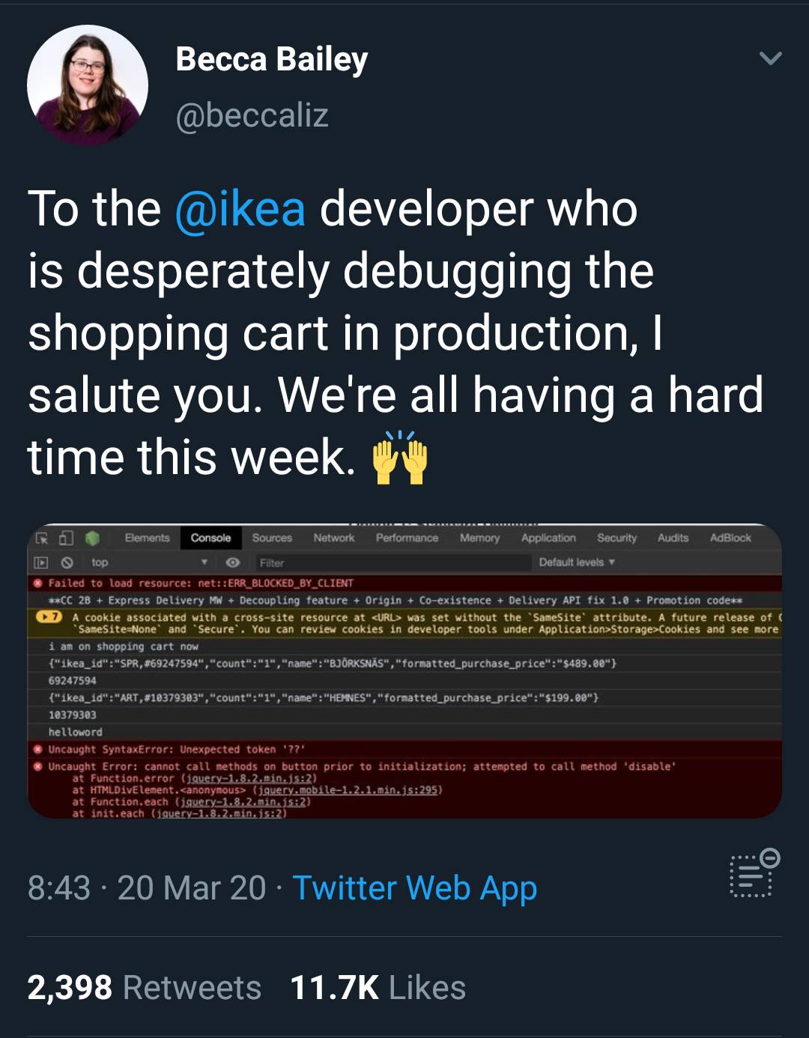This screenshot has height=1038, width=809.
Task: Open the Application panel tab
Action: [548, 538]
